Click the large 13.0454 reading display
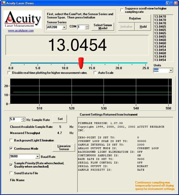The width and height of the screenshot is (179, 195). coord(77,45)
